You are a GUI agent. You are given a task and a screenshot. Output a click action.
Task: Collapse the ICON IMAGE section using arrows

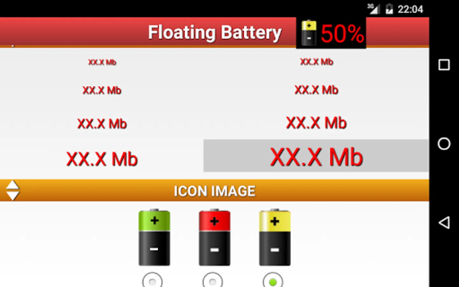(x=13, y=190)
